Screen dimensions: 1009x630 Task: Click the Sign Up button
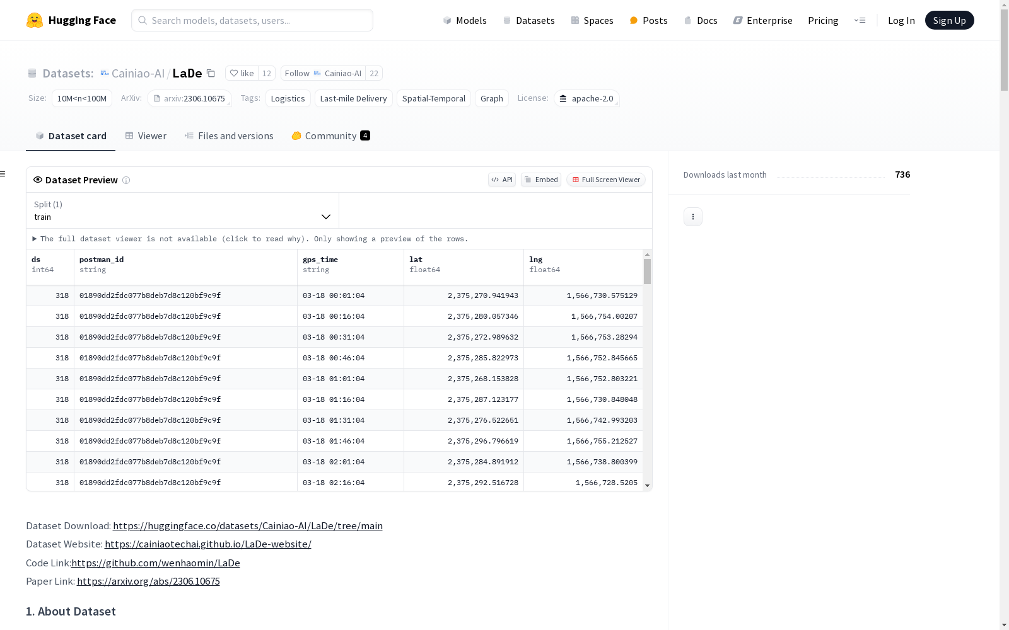(949, 20)
